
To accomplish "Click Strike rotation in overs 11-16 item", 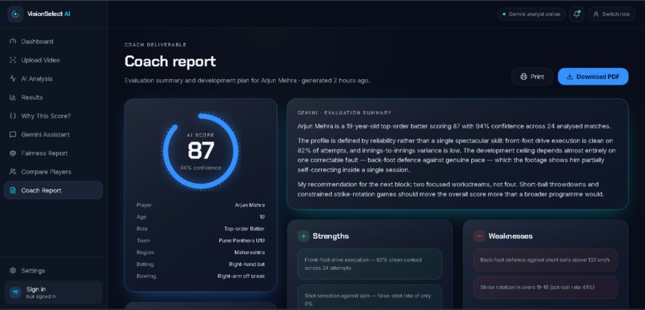I will tap(546, 288).
